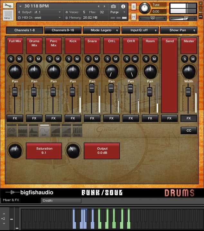Click the AUX button in header

point(200,12)
